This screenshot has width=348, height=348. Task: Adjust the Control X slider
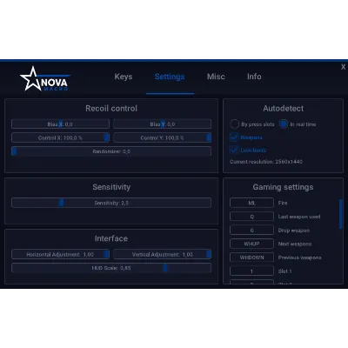pos(60,137)
